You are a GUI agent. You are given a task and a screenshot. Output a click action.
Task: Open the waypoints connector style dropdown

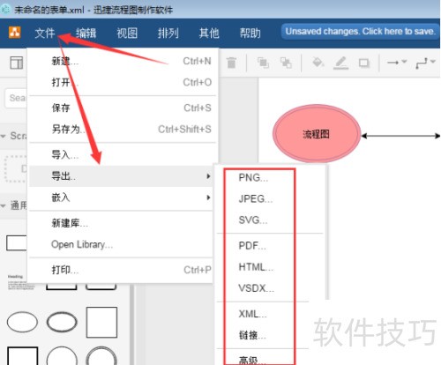click(425, 63)
